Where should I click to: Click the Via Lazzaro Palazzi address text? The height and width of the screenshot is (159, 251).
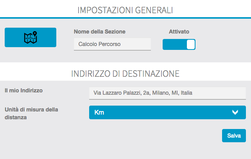click(x=141, y=93)
